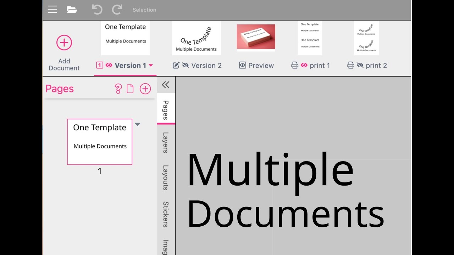Screen dimensions: 454x255
Task: Click the curved-text Version 2 thumbnail
Action: point(196,38)
